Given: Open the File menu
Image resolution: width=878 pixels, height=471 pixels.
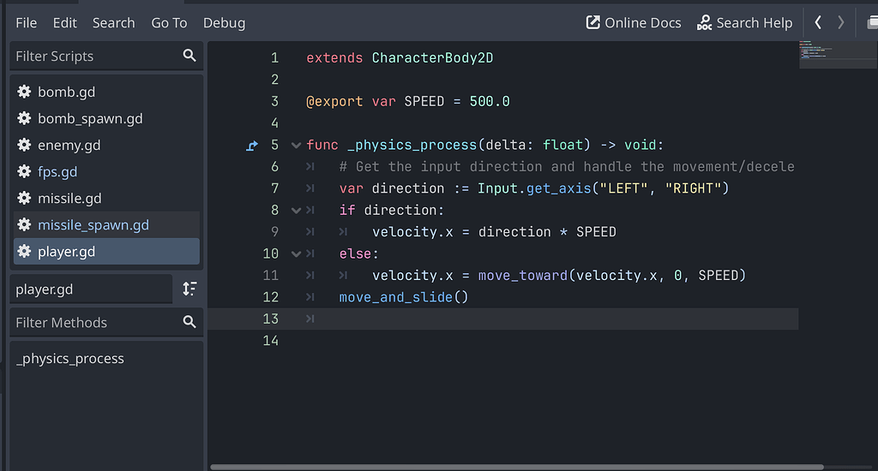Looking at the screenshot, I should tap(26, 23).
